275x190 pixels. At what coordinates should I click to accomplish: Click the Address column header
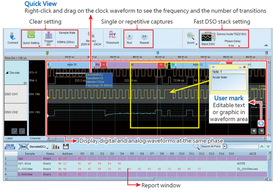[x=67, y=154]
